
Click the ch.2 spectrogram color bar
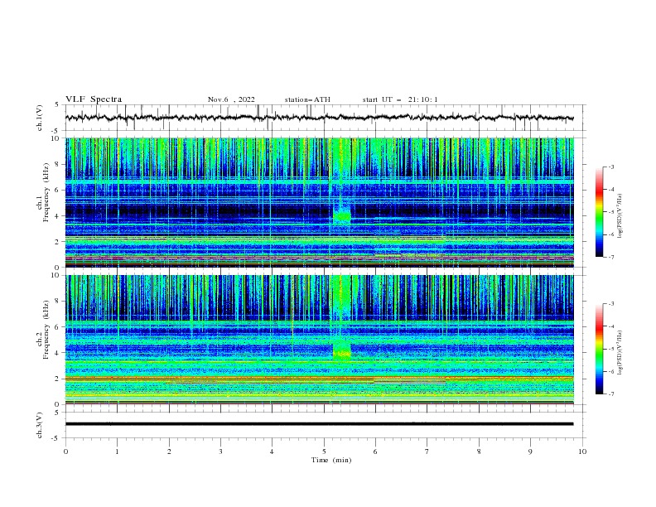point(599,349)
